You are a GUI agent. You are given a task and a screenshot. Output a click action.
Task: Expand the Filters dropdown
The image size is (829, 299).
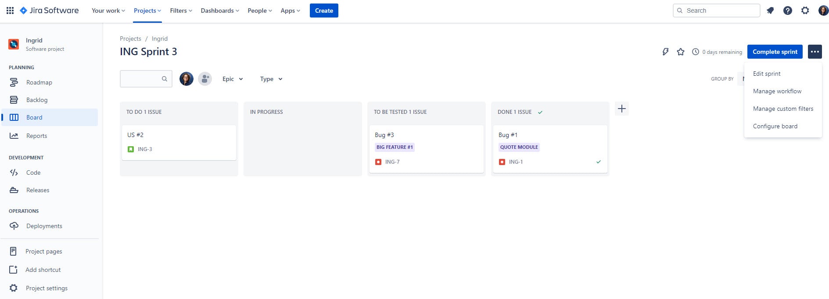point(181,11)
